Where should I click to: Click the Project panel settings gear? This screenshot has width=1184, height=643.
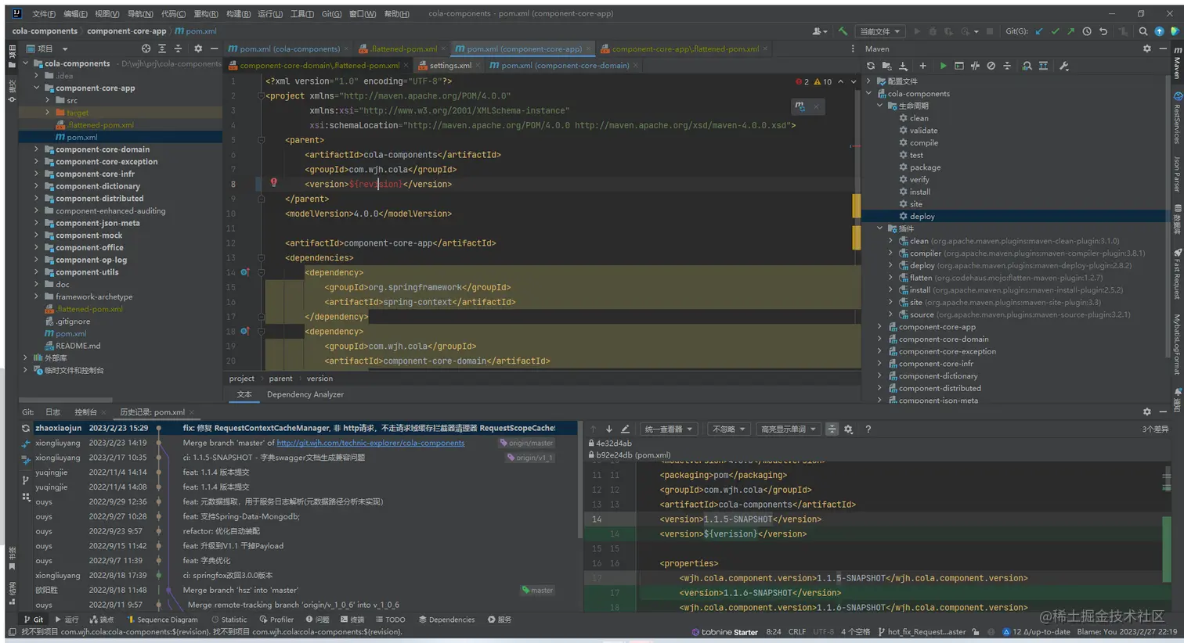pyautogui.click(x=197, y=48)
